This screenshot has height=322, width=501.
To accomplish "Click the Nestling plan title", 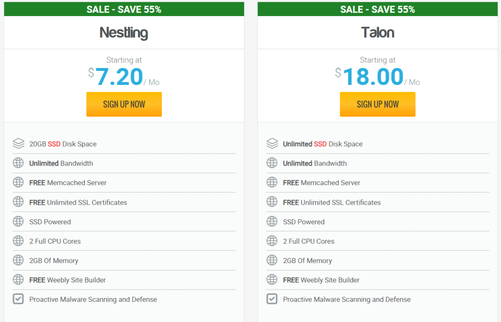I will click(124, 33).
